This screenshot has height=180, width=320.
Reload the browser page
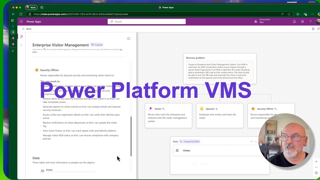pyautogui.click(x=21, y=14)
